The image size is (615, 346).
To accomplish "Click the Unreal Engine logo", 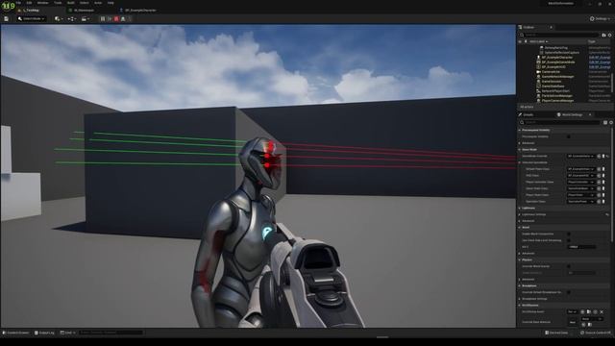I will (8, 6).
